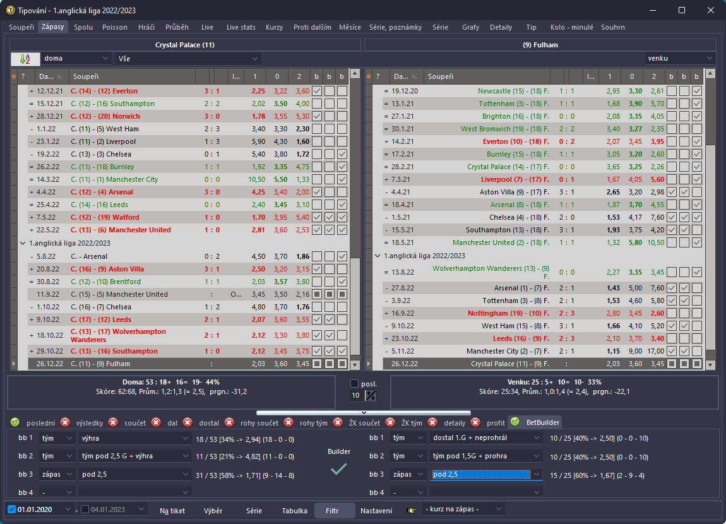Toggle first b checkbox in 12.12.21 Everton row
The height and width of the screenshot is (524, 726).
tap(317, 91)
